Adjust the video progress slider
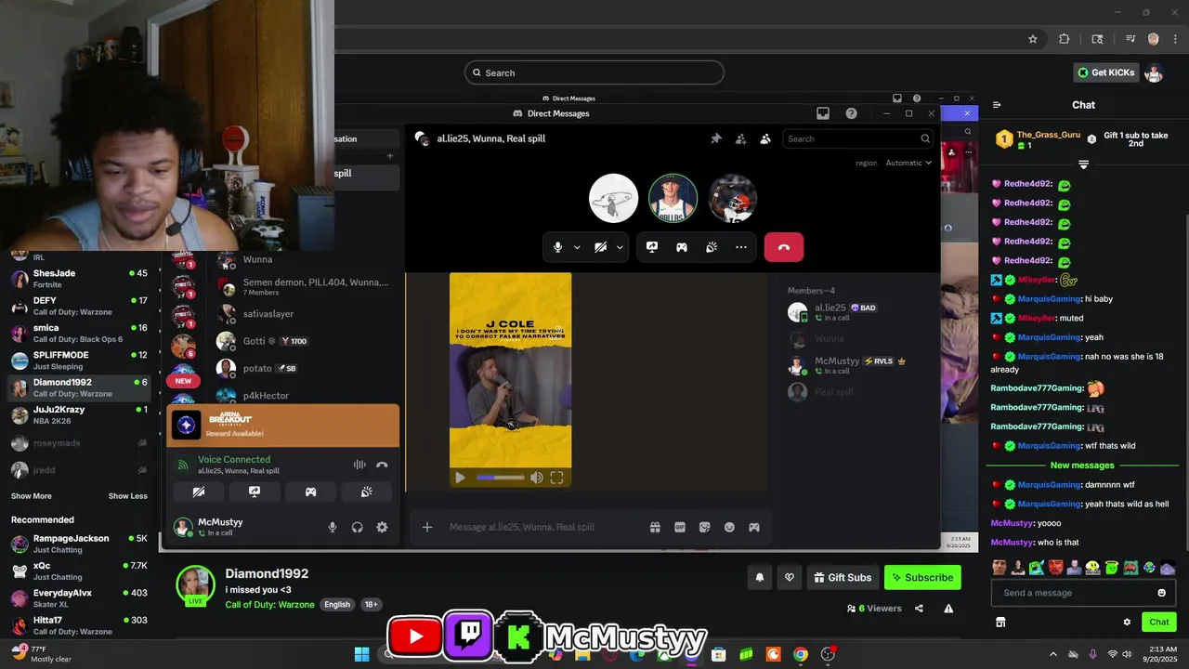This screenshot has height=669, width=1189. (501, 478)
